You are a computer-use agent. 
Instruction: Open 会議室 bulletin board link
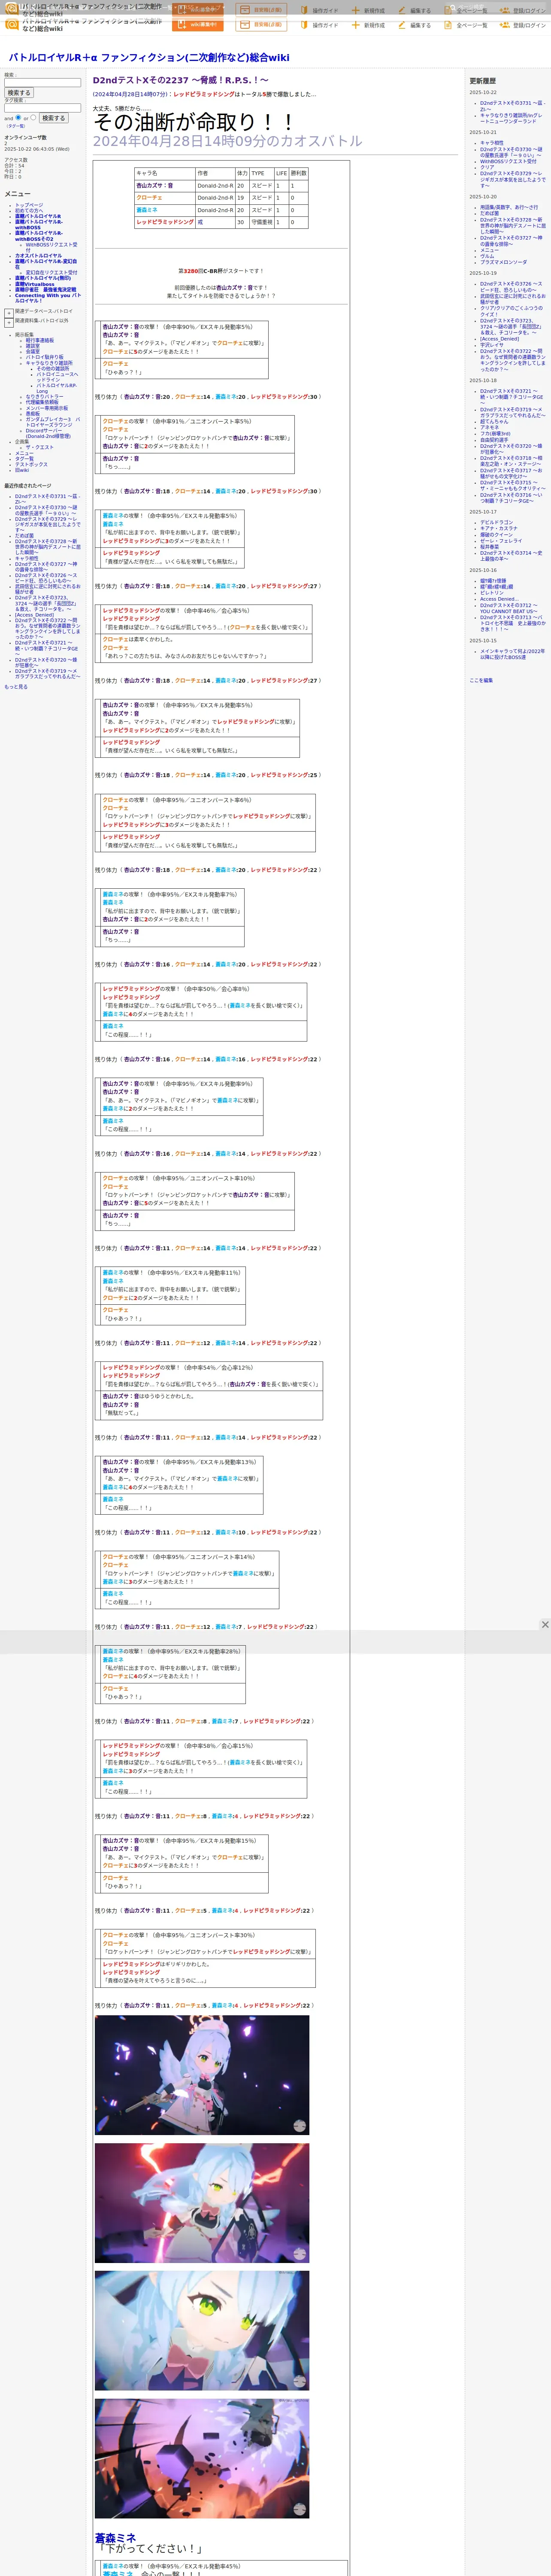[33, 351]
